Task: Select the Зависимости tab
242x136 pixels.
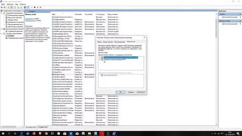Action: coord(131,42)
